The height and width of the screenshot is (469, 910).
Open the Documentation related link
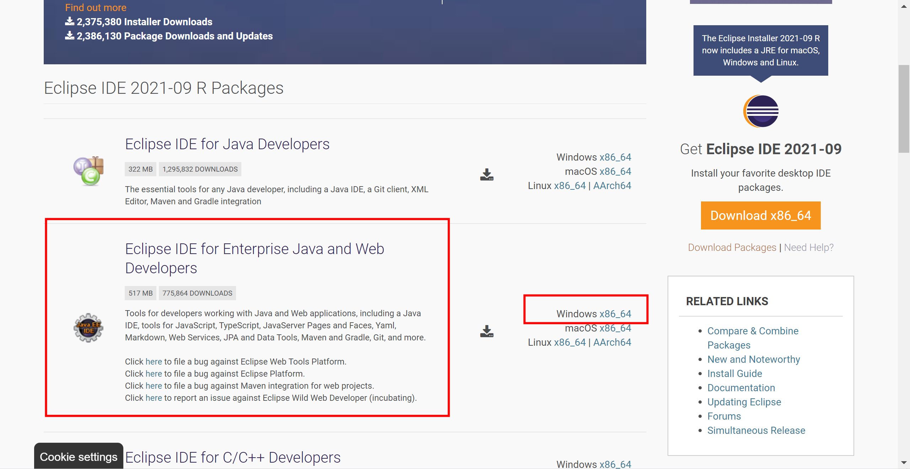click(x=741, y=388)
